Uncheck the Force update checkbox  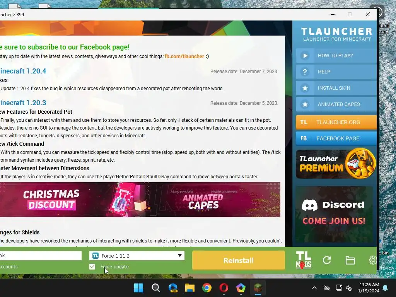point(92,267)
